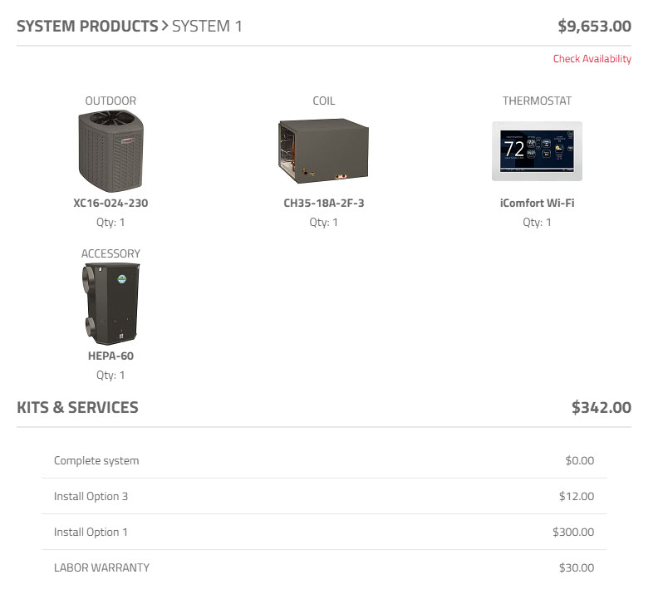663x594 pixels.
Task: Select the iComfort Wi-Fi product name
Action: click(537, 203)
